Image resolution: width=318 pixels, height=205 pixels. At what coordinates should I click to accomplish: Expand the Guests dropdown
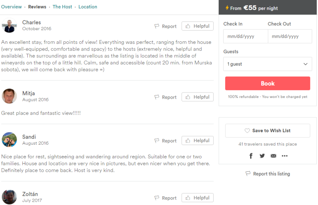(267, 64)
